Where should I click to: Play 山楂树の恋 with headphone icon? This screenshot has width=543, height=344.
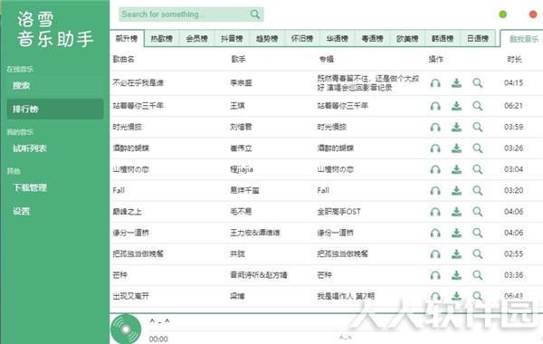pyautogui.click(x=435, y=169)
